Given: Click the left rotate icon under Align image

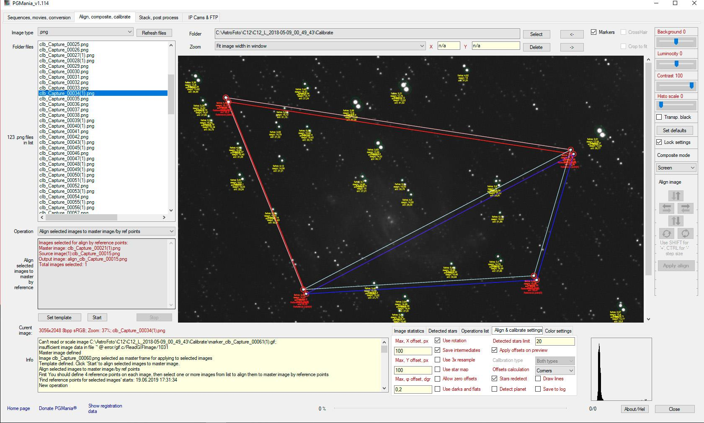Looking at the screenshot, I should 666,233.
